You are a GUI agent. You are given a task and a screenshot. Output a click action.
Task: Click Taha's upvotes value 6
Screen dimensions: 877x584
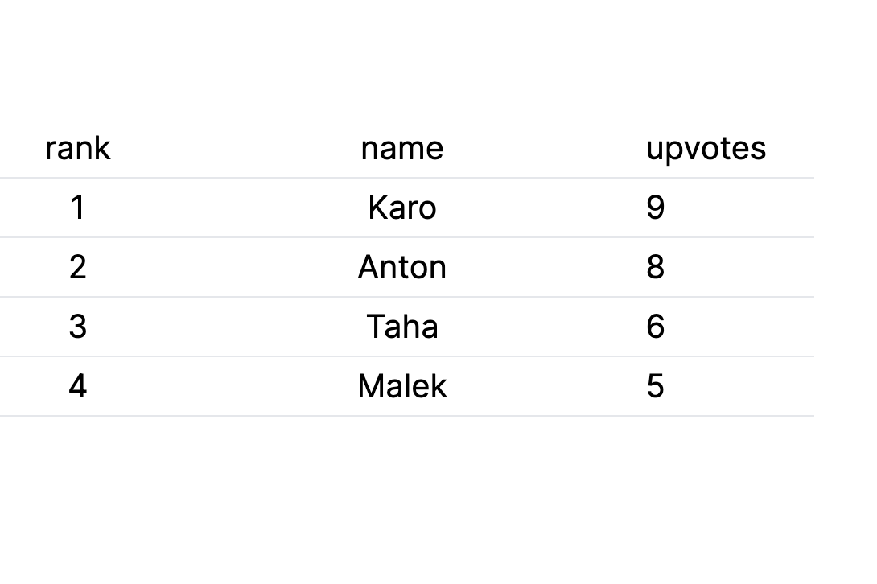(656, 327)
